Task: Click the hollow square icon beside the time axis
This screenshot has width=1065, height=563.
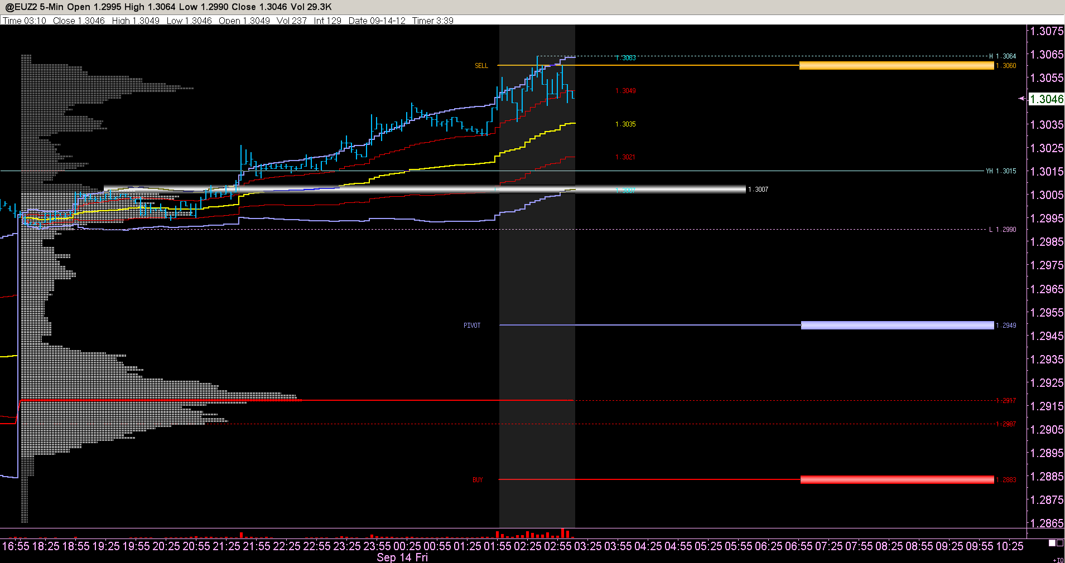Action: pos(1059,543)
